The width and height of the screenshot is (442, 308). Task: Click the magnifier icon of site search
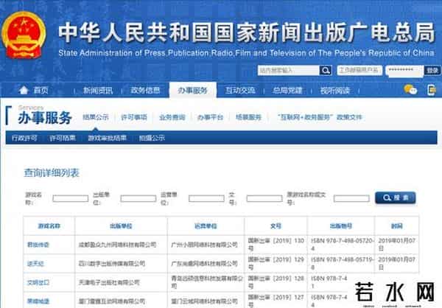pos(325,70)
